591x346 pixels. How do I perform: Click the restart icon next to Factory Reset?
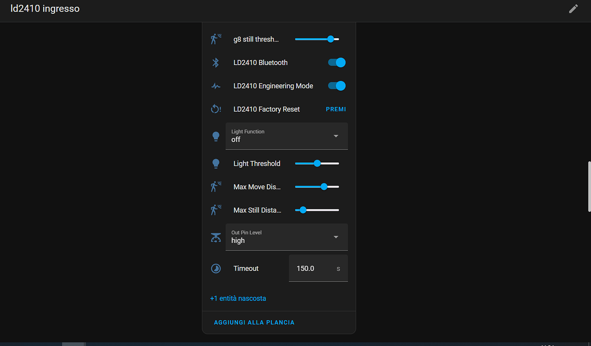point(216,109)
